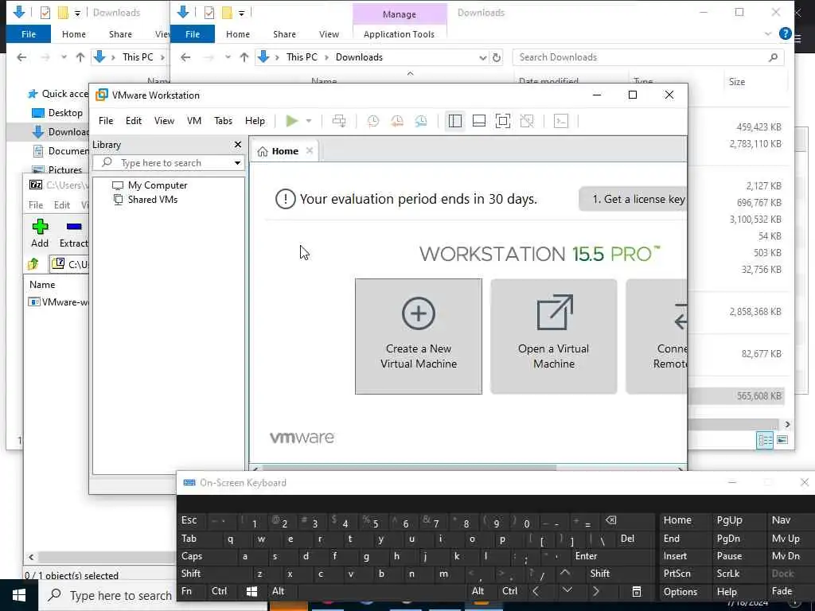Toggle ScrLk key on On-Screen Keyboard

click(x=727, y=574)
